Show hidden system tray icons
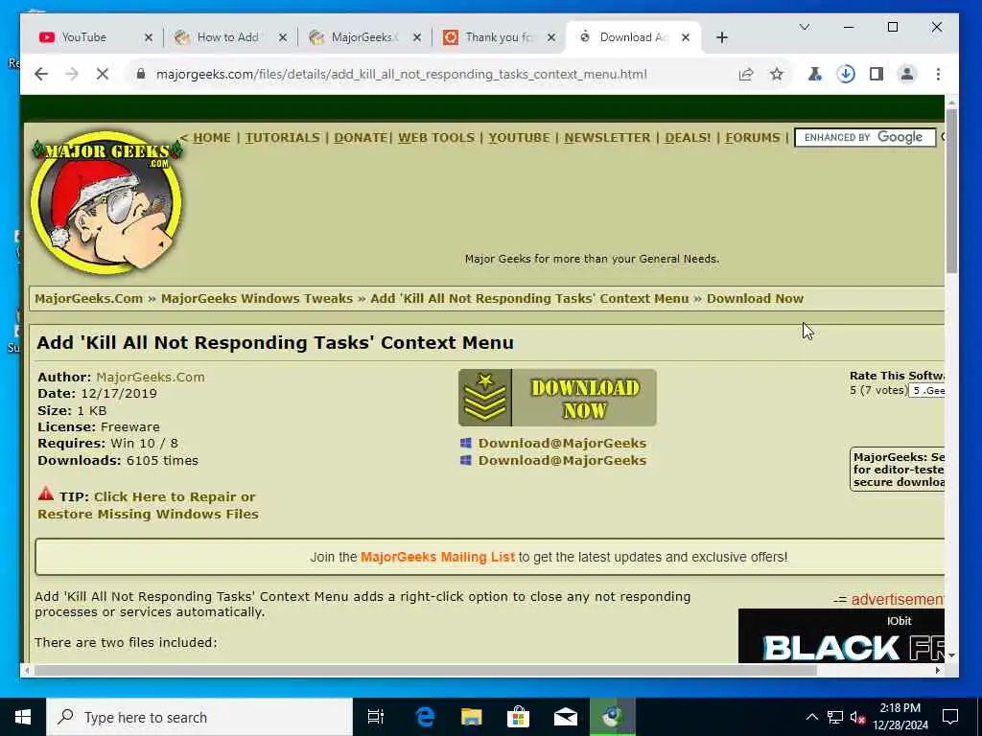 pos(811,717)
